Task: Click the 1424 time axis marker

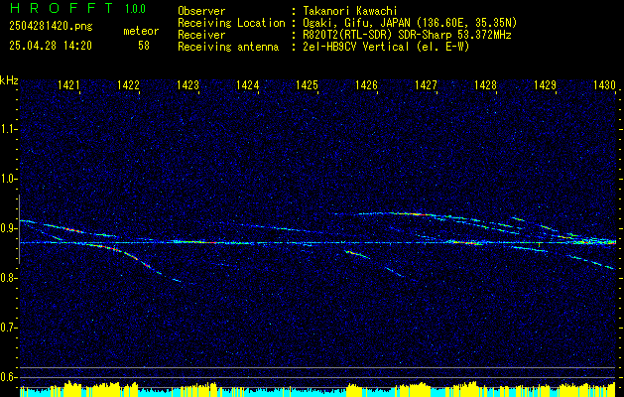Action: click(x=248, y=85)
